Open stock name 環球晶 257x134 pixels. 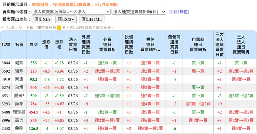tap(19, 112)
